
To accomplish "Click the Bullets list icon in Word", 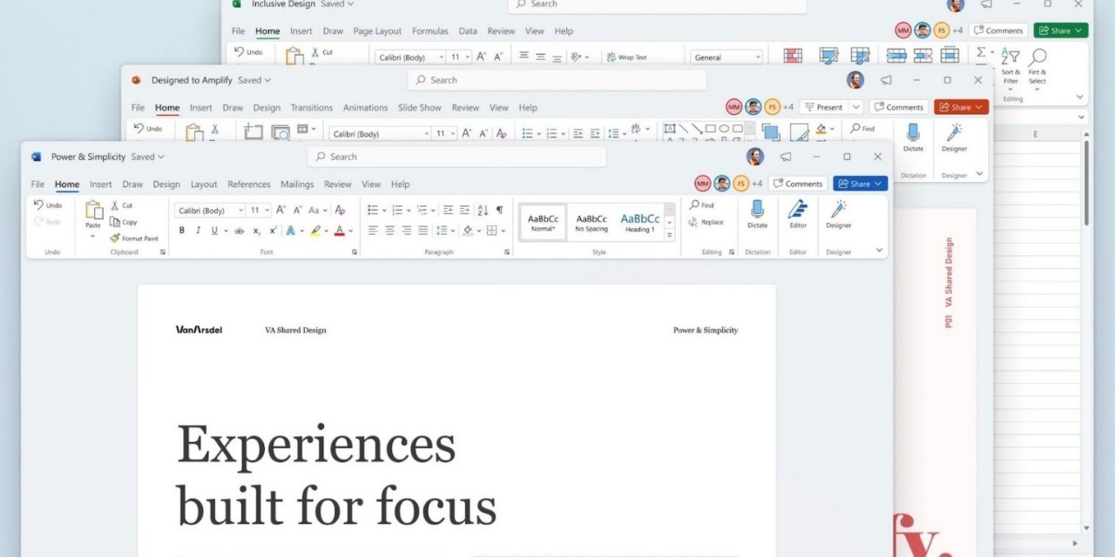I will (373, 210).
